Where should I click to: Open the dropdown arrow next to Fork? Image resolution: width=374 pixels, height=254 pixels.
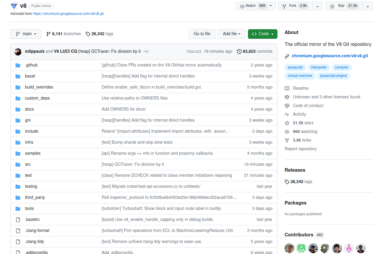[x=317, y=6]
